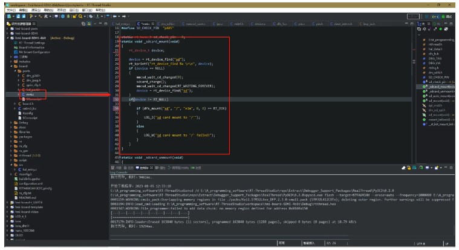Click the Log Console label

[119, 173]
